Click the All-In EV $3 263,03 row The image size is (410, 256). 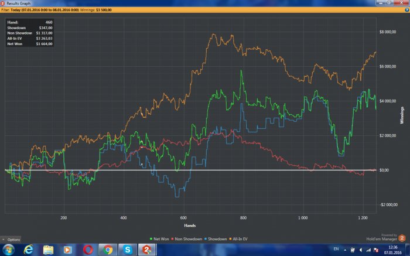click(x=30, y=39)
